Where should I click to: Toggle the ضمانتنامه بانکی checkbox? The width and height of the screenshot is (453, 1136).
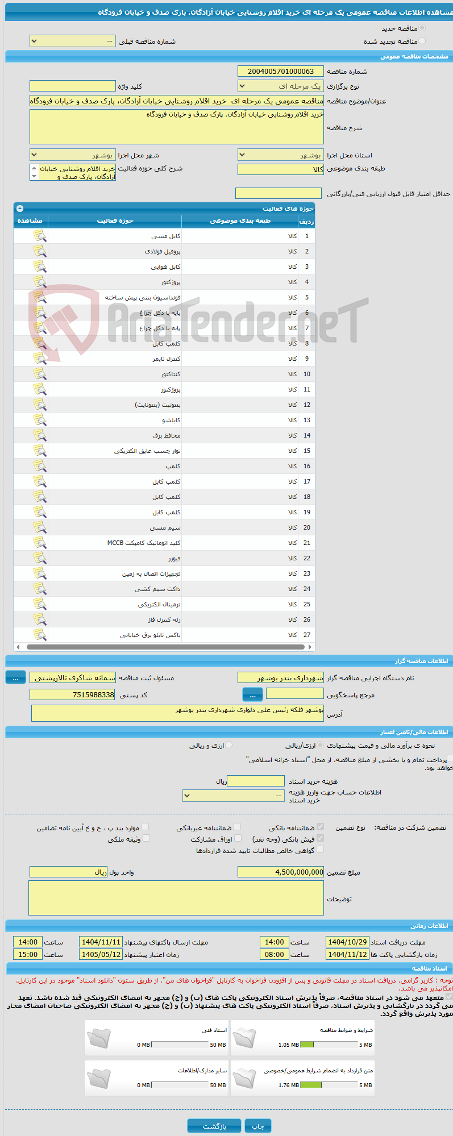[x=321, y=827]
